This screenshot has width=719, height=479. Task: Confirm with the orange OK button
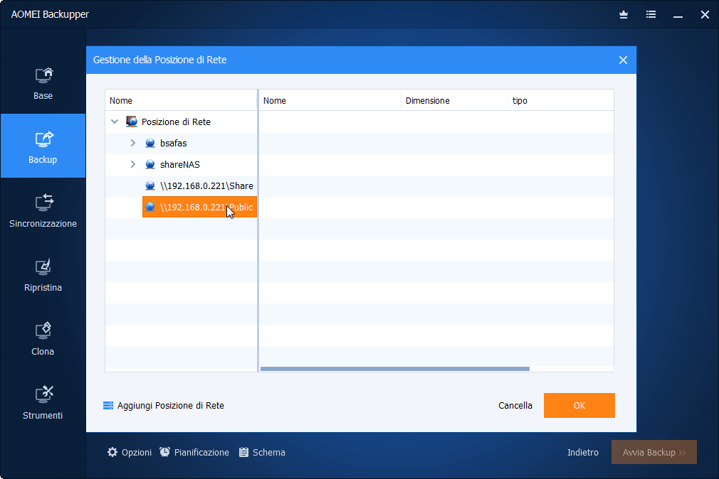579,405
